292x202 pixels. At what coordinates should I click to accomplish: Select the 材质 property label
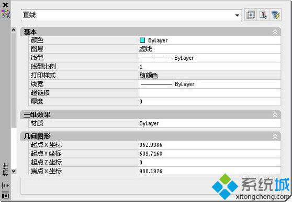(x=37, y=123)
